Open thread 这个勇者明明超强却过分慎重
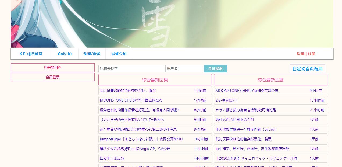342x167 pixels. pos(138,129)
